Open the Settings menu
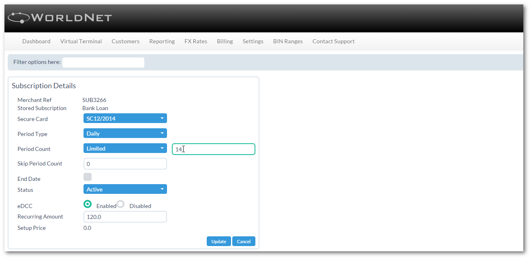Screen dimensions: 531x259 (253, 41)
